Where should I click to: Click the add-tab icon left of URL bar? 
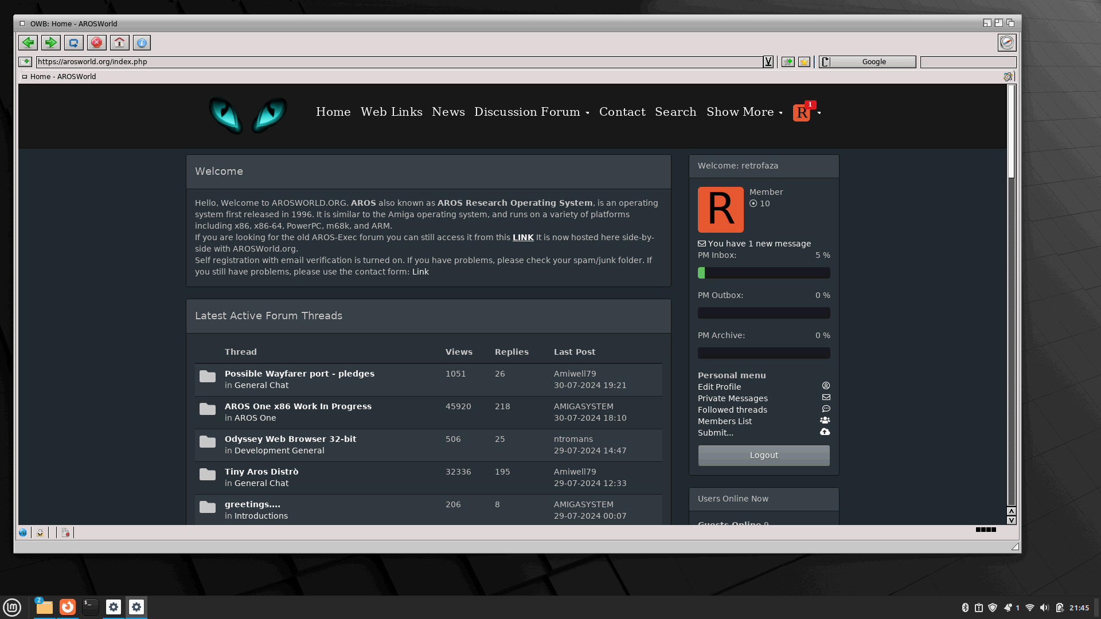point(25,62)
